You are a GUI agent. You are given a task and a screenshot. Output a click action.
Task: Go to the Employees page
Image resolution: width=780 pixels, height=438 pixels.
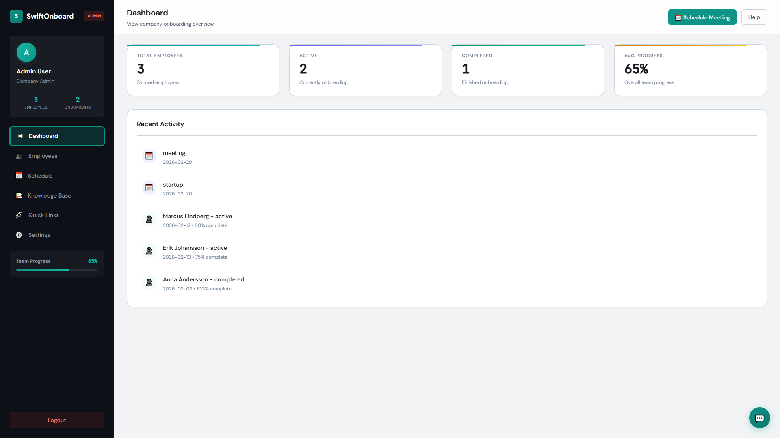click(43, 156)
